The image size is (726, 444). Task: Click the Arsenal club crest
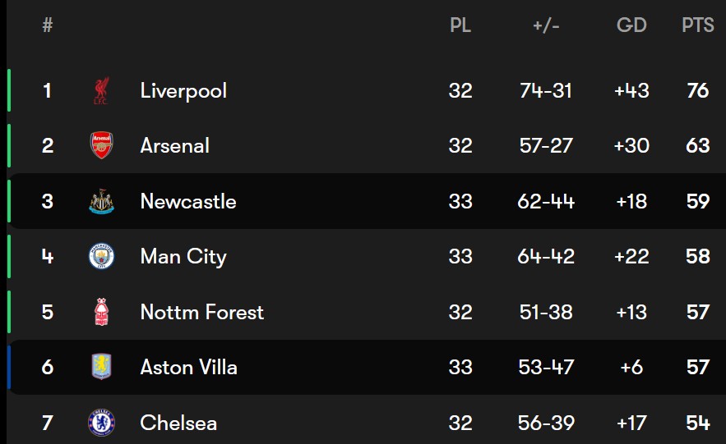[x=101, y=145]
